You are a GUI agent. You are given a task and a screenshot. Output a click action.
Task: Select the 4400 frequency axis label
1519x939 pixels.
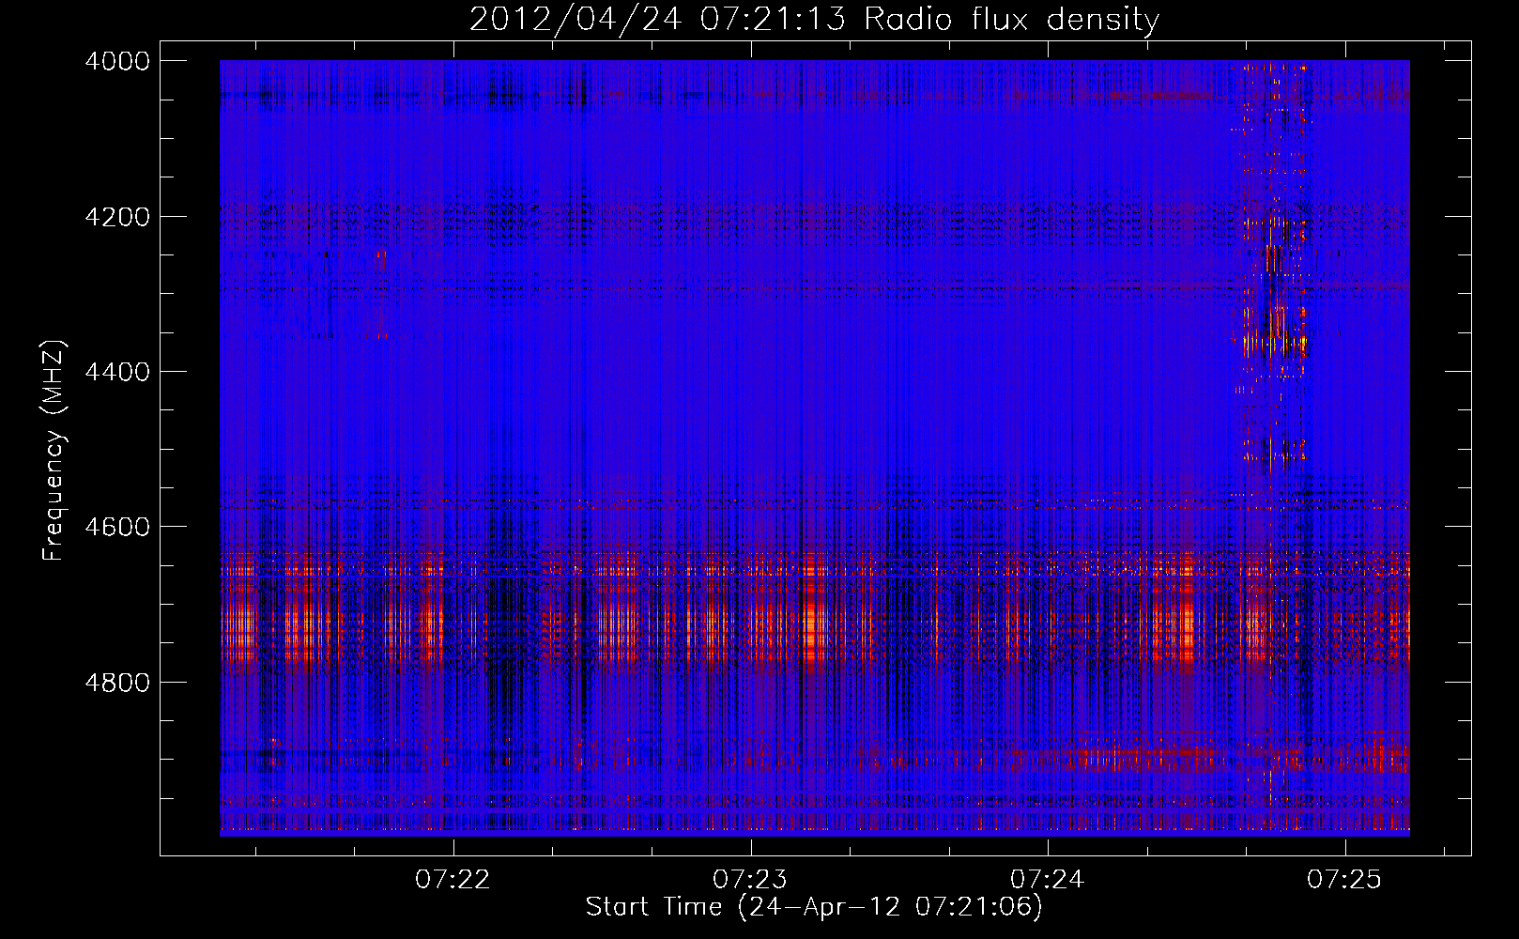(x=117, y=372)
